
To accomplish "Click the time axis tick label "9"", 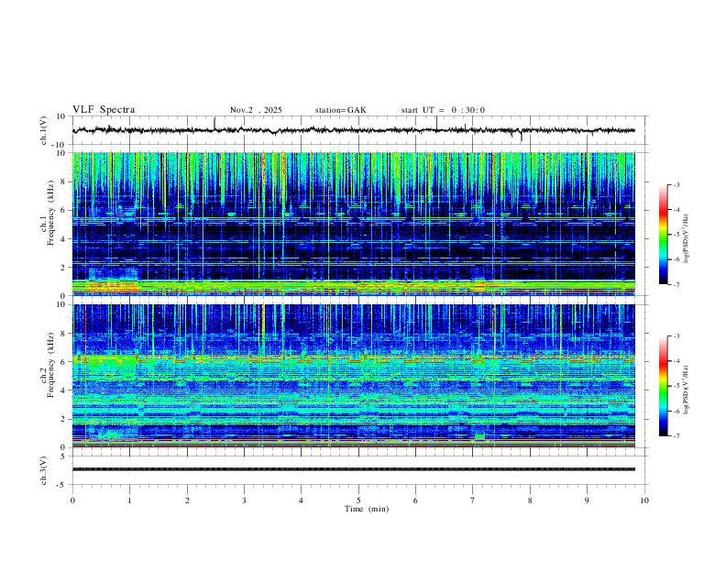I will pos(587,500).
